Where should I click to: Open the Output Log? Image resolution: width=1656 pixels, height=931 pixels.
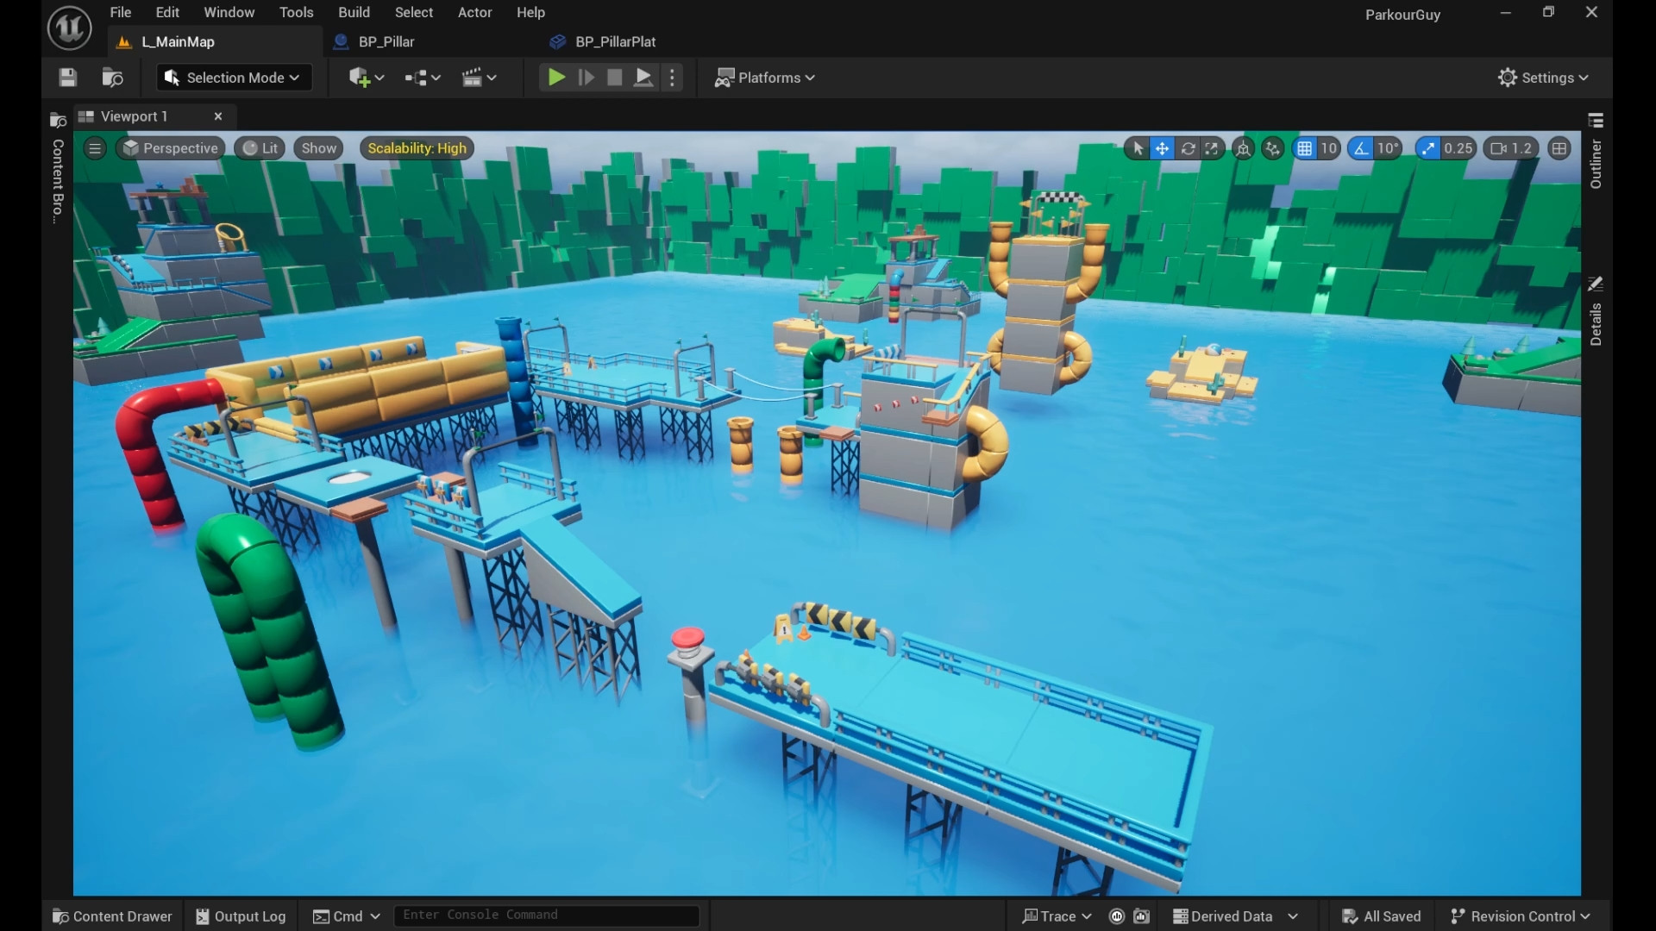coord(241,916)
